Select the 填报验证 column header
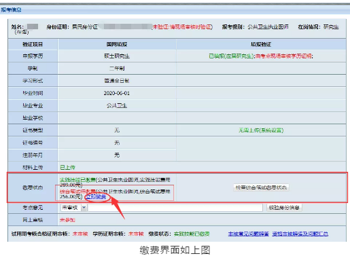Screen dimensions: 350x256 pos(261,44)
